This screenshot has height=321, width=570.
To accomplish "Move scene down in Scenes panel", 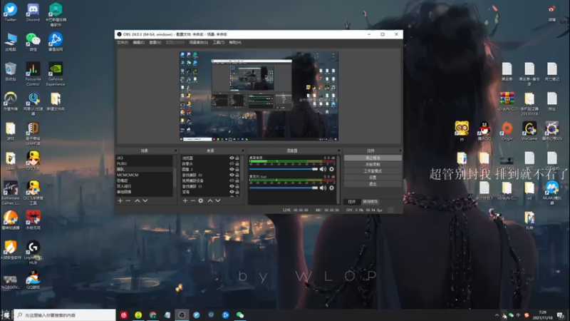I will (x=145, y=200).
